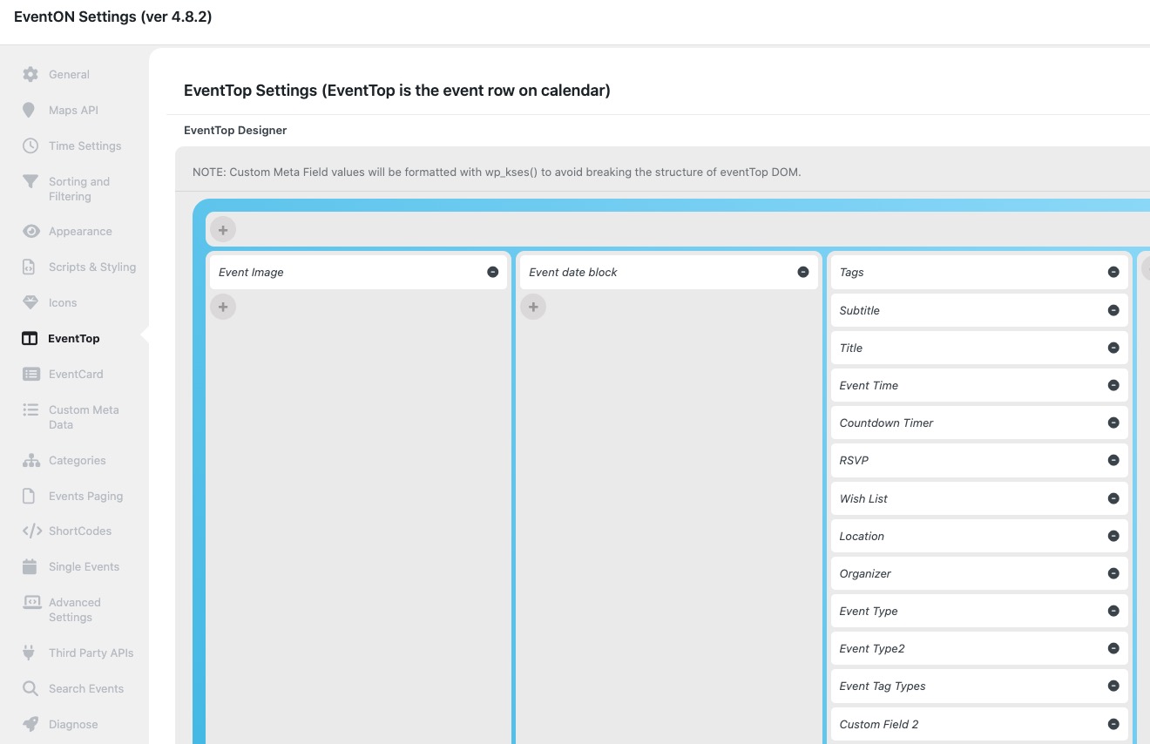This screenshot has height=744, width=1150.
Task: Click the magnifier icon for Search Events
Action: pos(30,688)
